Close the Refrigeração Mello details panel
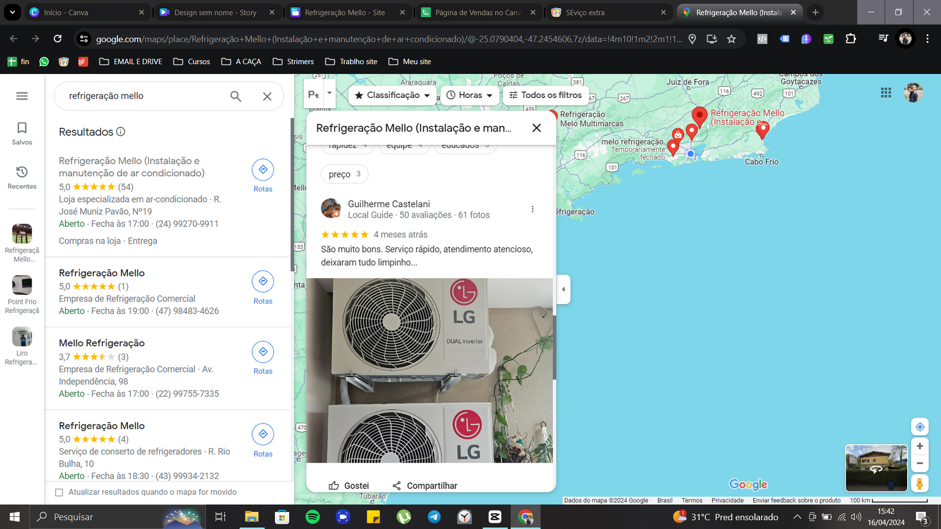941x529 pixels. [x=536, y=127]
